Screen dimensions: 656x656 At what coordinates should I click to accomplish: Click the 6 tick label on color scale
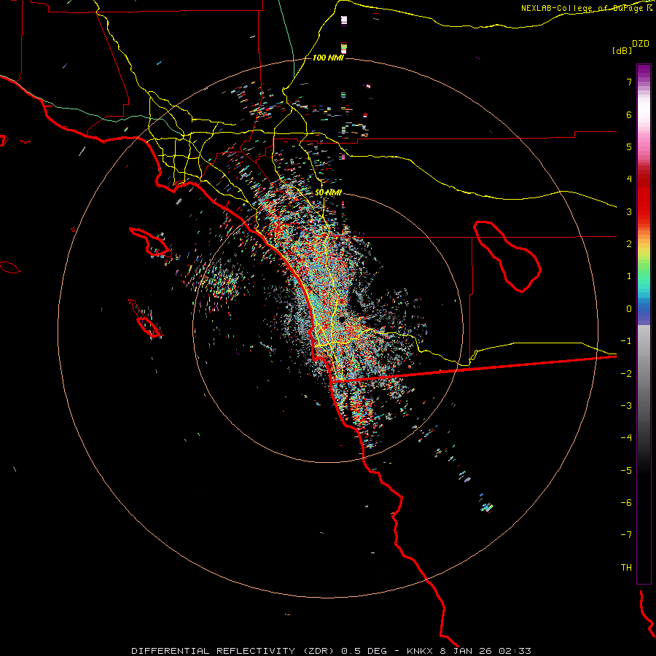pos(629,114)
